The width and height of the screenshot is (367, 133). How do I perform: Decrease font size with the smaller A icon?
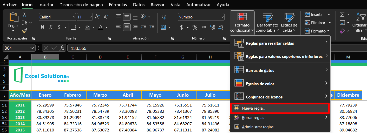click(x=106, y=17)
